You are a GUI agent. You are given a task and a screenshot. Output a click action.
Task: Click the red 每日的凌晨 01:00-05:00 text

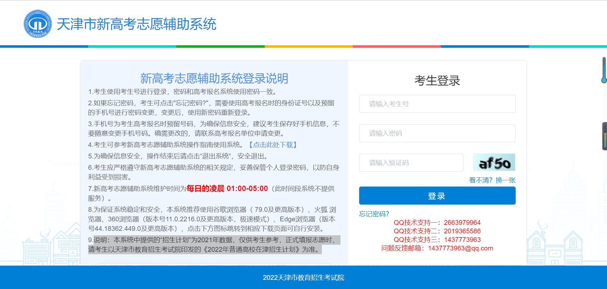(227, 189)
